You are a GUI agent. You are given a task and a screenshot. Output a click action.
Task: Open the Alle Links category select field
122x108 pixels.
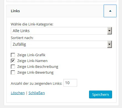pos(61,31)
